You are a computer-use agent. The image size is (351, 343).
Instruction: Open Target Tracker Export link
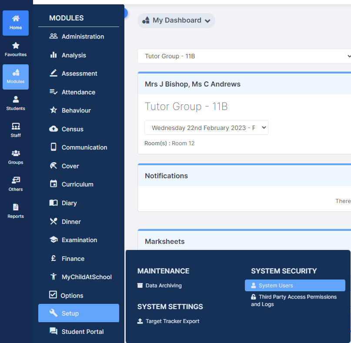tap(168, 321)
